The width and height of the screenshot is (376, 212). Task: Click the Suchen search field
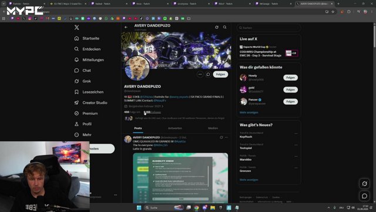point(268,28)
